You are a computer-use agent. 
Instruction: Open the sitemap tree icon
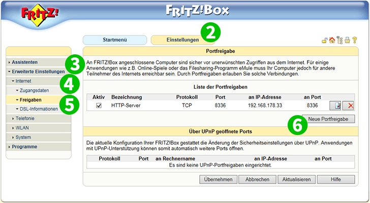(340, 40)
